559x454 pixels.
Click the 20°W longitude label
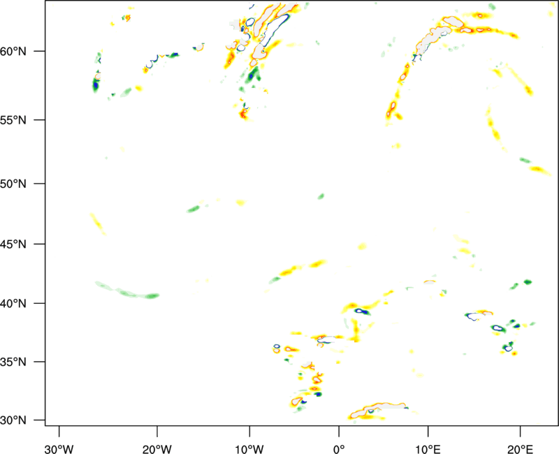(157, 449)
